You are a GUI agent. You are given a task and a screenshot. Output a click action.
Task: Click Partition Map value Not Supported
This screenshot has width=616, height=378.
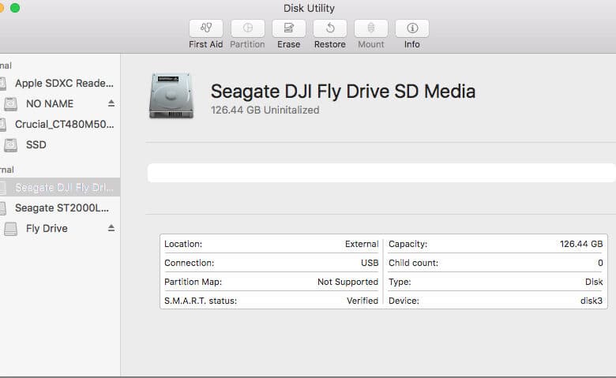click(x=347, y=282)
